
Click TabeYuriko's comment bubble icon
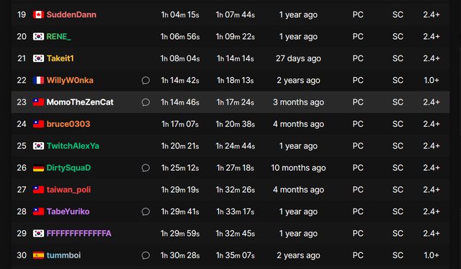pyautogui.click(x=146, y=211)
